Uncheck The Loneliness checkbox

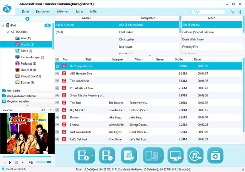pos(57,81)
